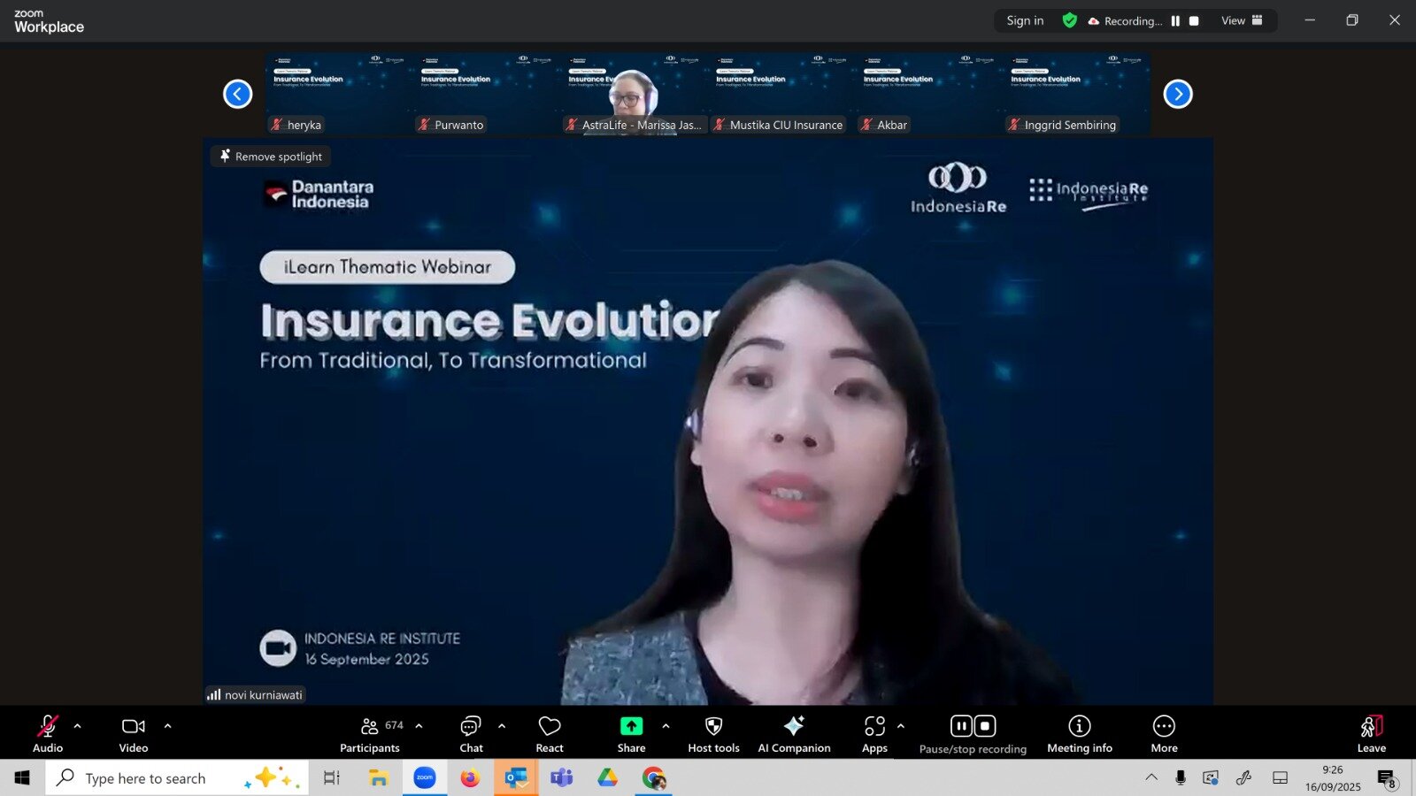The height and width of the screenshot is (796, 1416).
Task: Open the Apps panel
Action: point(874,733)
